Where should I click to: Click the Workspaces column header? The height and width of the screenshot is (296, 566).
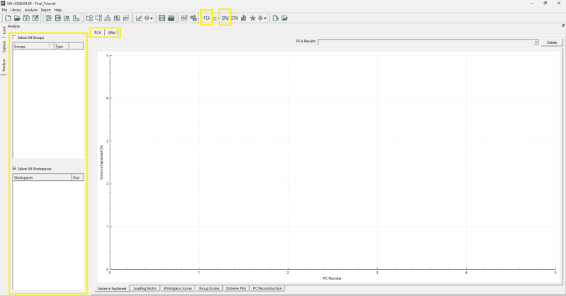pos(42,177)
